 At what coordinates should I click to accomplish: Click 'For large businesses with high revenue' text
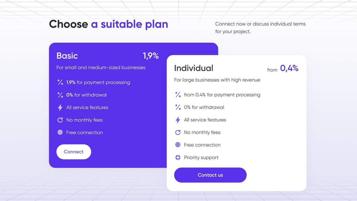coord(217,80)
